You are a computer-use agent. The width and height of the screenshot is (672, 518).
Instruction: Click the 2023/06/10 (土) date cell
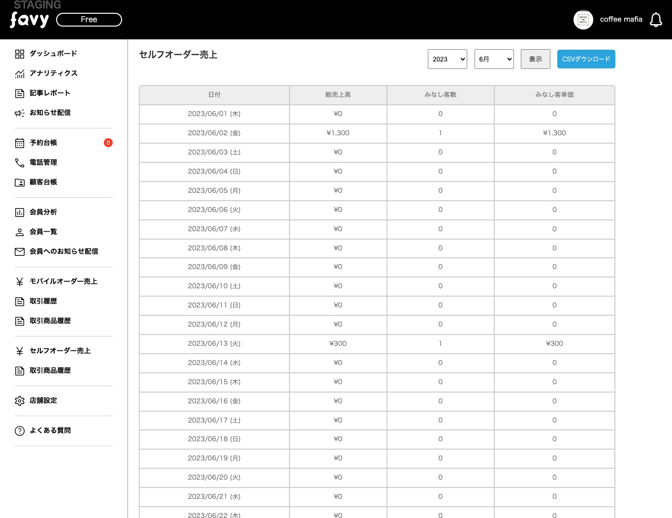(x=214, y=286)
